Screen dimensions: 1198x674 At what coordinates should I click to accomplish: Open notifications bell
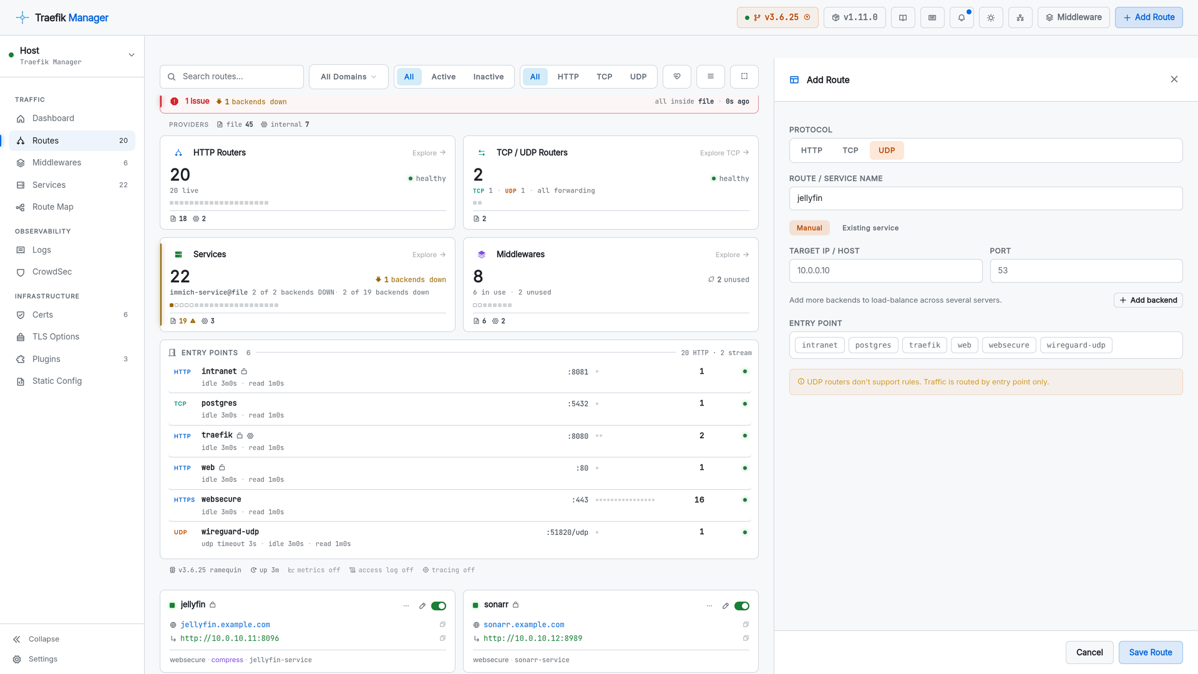coord(962,17)
